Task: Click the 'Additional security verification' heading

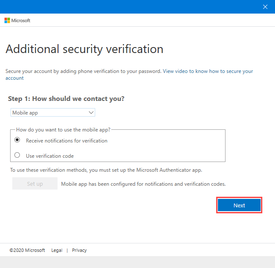Action: pos(84,49)
